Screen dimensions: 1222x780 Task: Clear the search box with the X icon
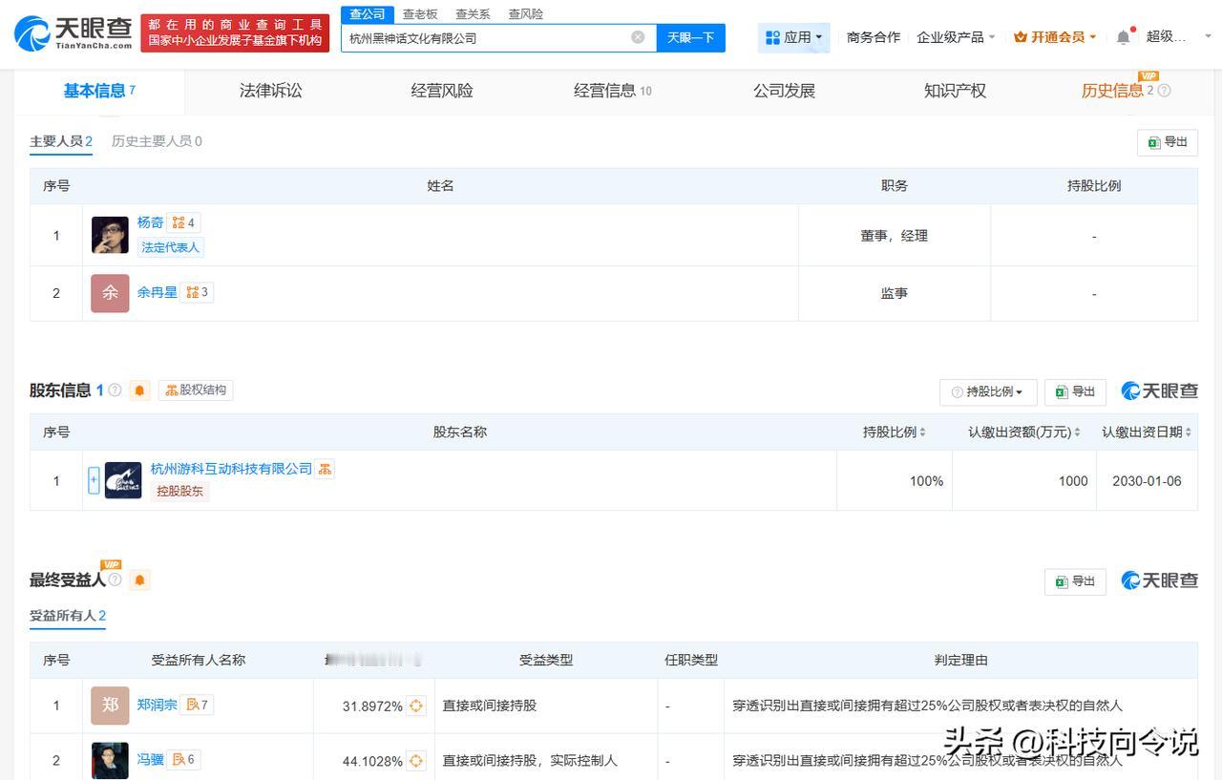(638, 37)
